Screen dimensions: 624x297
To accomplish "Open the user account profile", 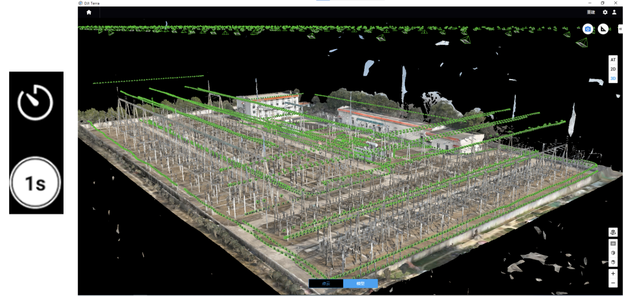I will coord(614,12).
